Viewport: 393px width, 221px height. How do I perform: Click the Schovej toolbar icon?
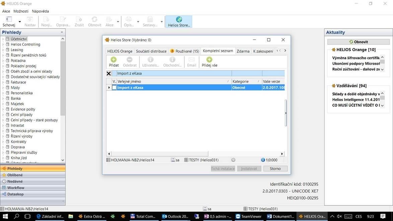coord(9,20)
